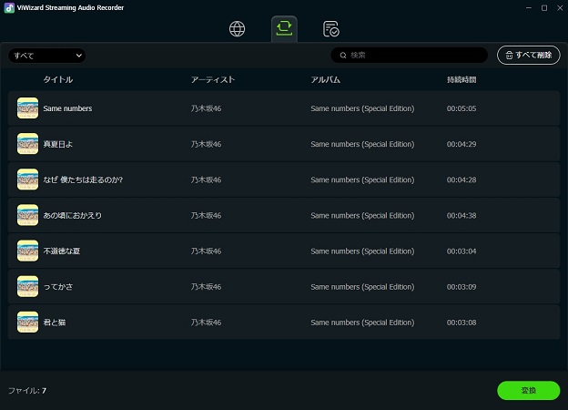Click duration 00:03:09
This screenshot has width=568, height=410.
tap(461, 287)
